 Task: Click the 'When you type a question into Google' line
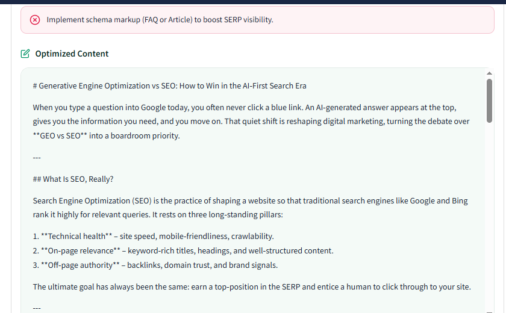point(245,107)
